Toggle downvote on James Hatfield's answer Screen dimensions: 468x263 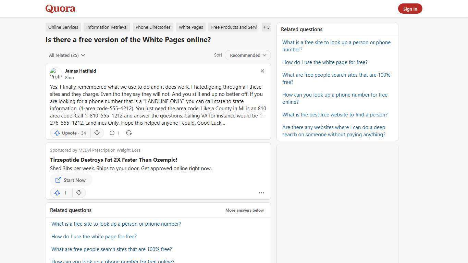(x=97, y=133)
